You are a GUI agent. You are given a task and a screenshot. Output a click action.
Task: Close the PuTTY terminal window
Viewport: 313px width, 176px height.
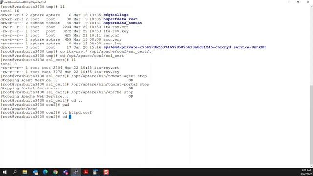pos(308,2)
